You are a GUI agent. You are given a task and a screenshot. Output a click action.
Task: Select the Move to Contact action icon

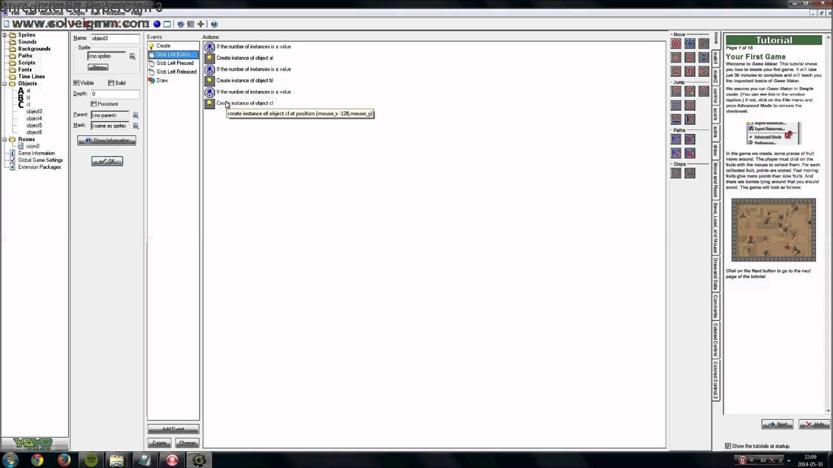coord(676,119)
